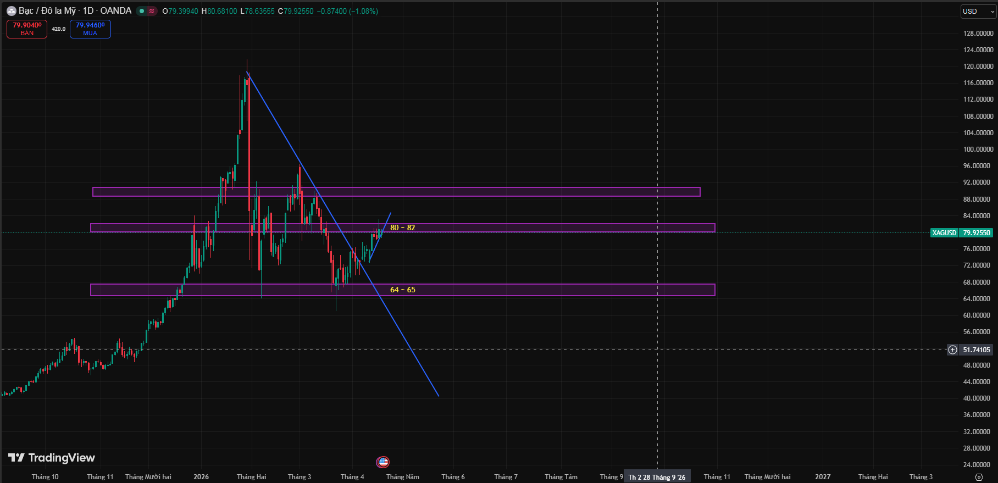Click the silver symbol logo before the title
998x483 pixels.
tap(11, 11)
